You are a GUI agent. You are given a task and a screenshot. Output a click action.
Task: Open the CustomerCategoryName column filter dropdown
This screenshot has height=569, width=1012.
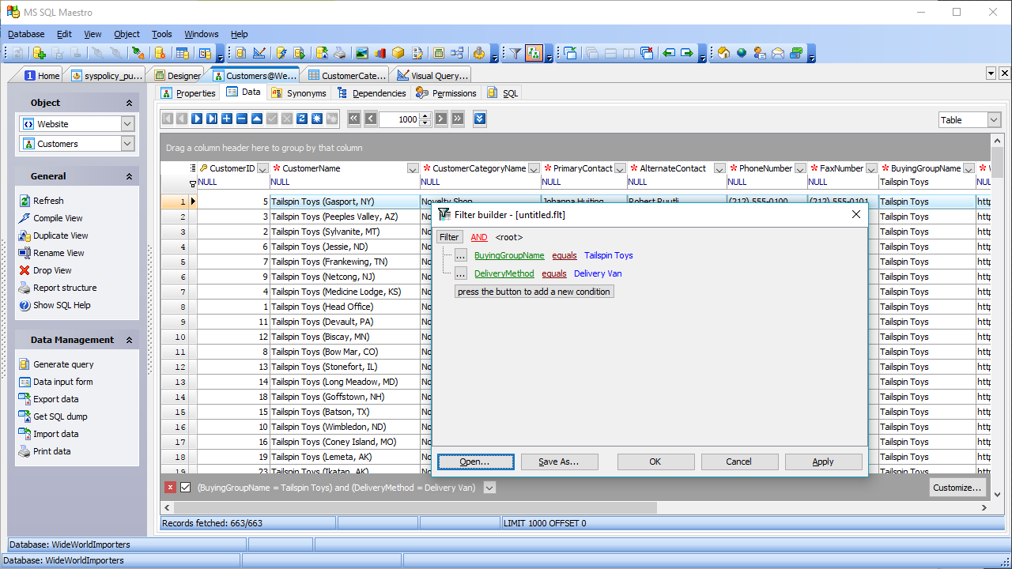coord(534,168)
